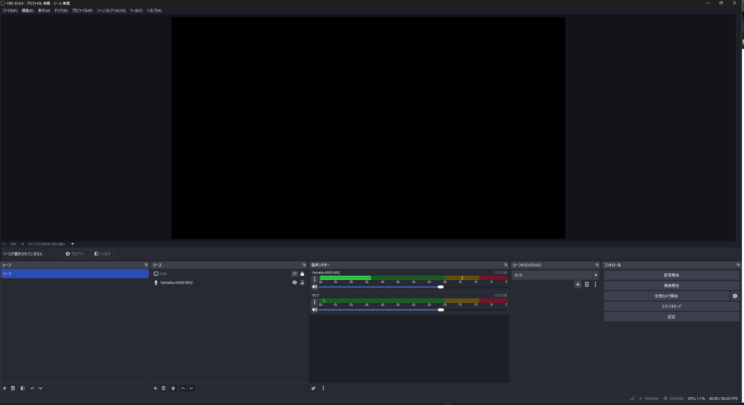Open the ファイル menu

pyautogui.click(x=9, y=11)
